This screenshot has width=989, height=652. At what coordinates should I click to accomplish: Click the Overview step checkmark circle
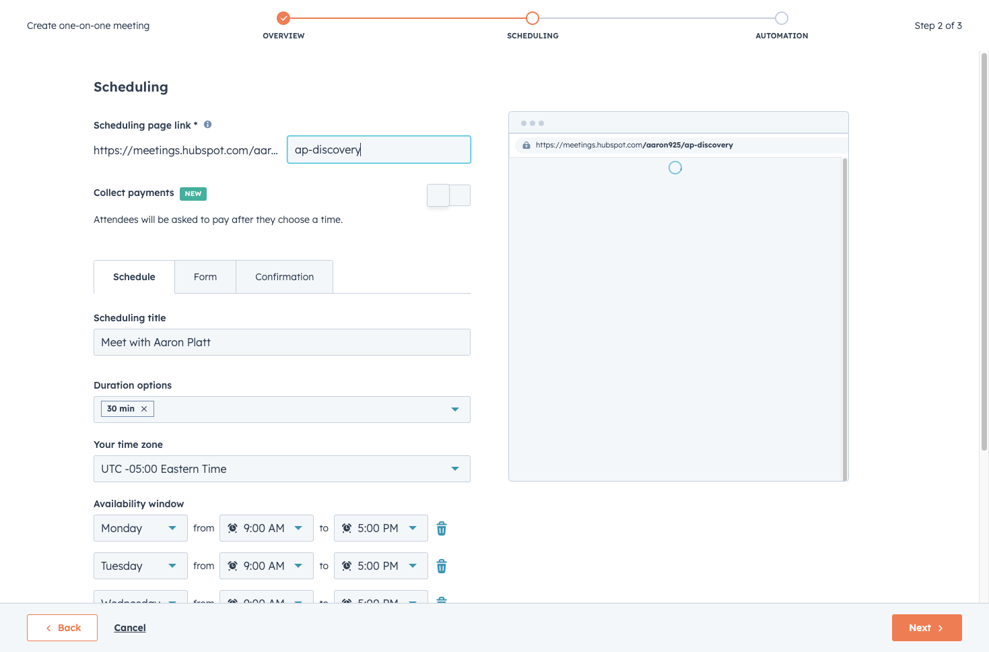tap(283, 18)
